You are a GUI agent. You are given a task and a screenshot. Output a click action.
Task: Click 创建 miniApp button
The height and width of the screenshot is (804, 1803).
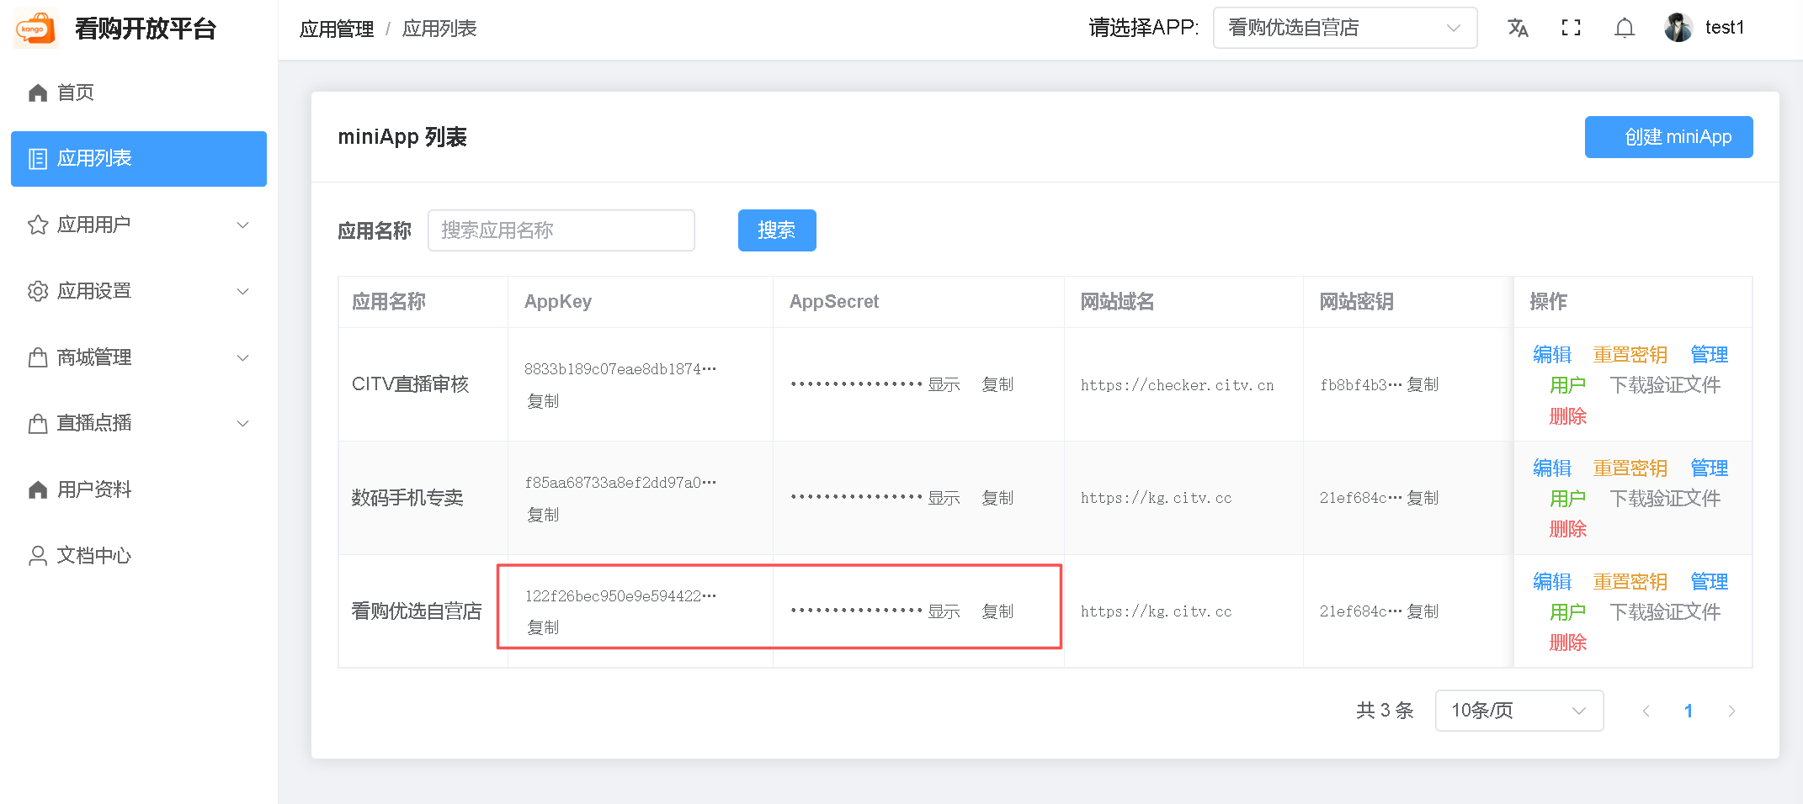point(1668,137)
